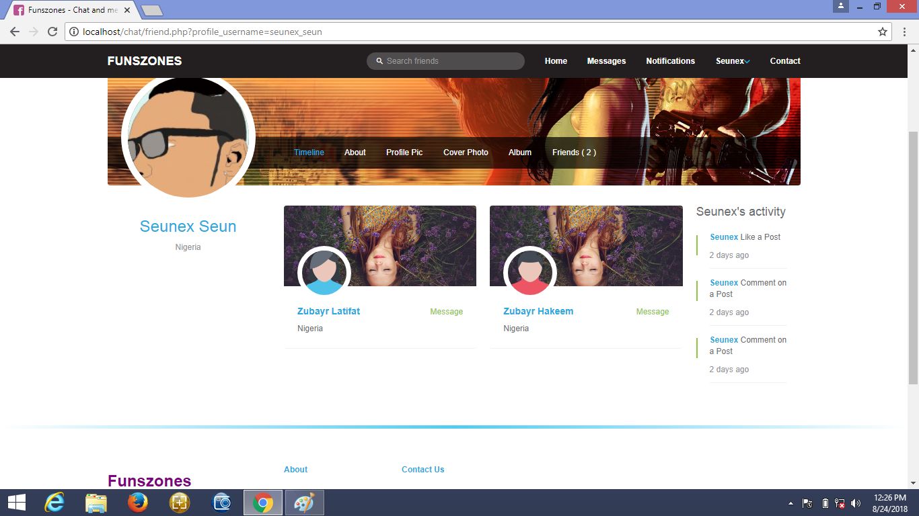Click the FUNSZONES logo link

pos(145,61)
